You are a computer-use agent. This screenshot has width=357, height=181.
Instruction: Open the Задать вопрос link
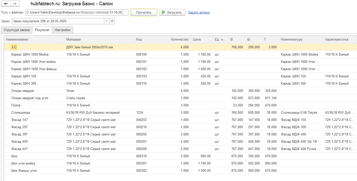coord(199,12)
